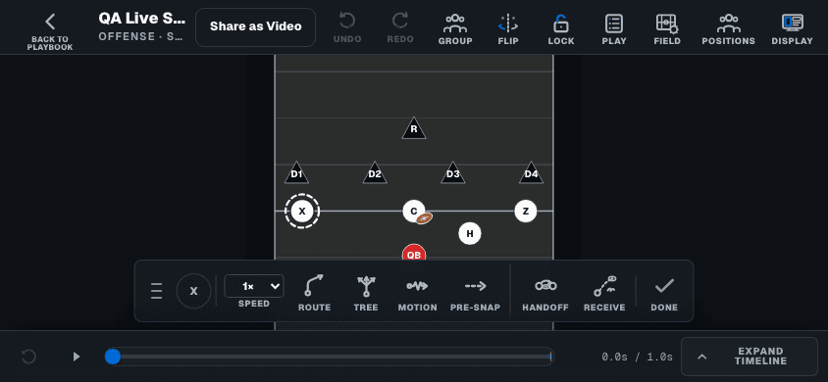
Task: Choose the Receive tool
Action: pyautogui.click(x=604, y=293)
